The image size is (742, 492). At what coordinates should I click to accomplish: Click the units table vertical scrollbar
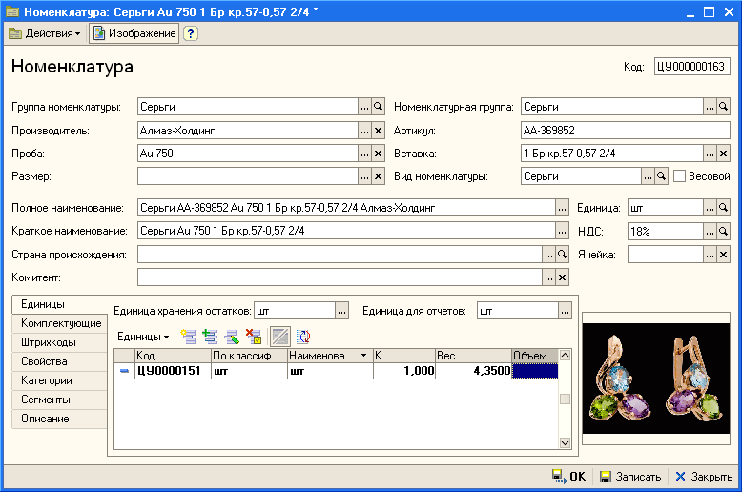pos(565,400)
